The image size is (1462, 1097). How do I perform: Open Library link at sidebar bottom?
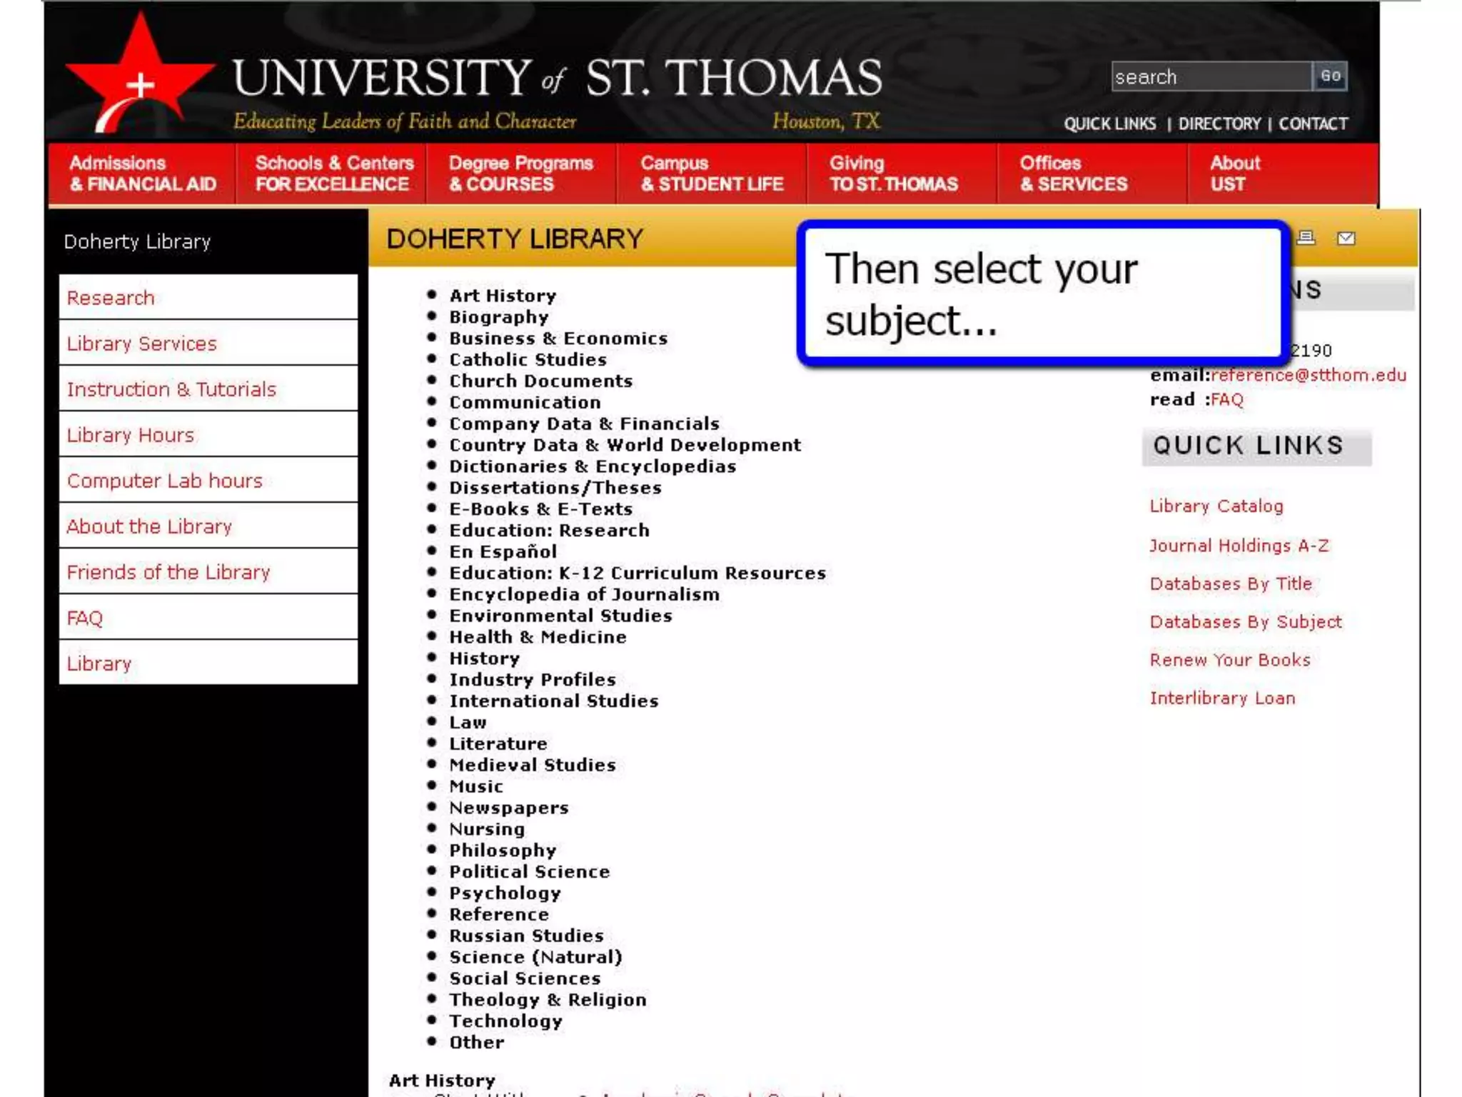point(208,663)
